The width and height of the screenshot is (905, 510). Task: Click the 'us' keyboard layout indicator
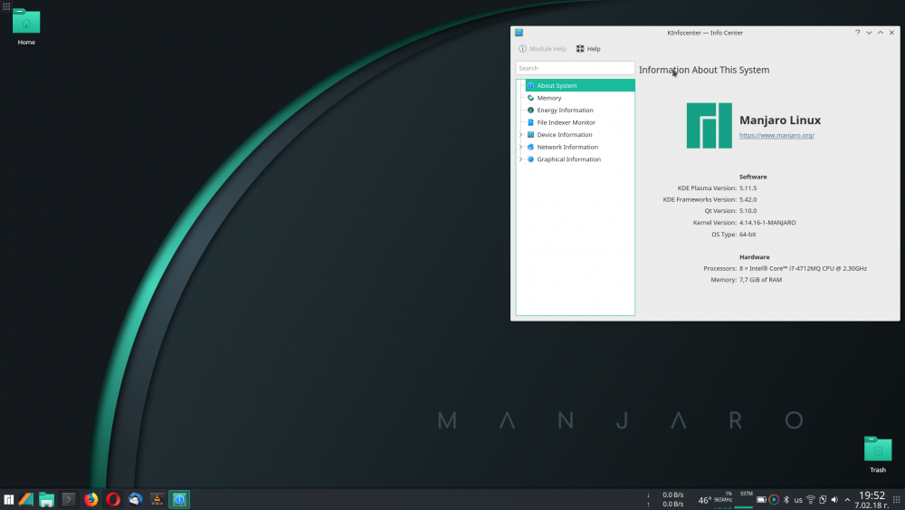(x=798, y=500)
